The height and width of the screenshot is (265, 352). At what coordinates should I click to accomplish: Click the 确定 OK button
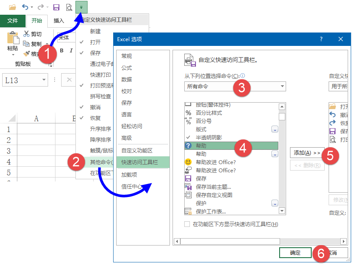pos(295,253)
